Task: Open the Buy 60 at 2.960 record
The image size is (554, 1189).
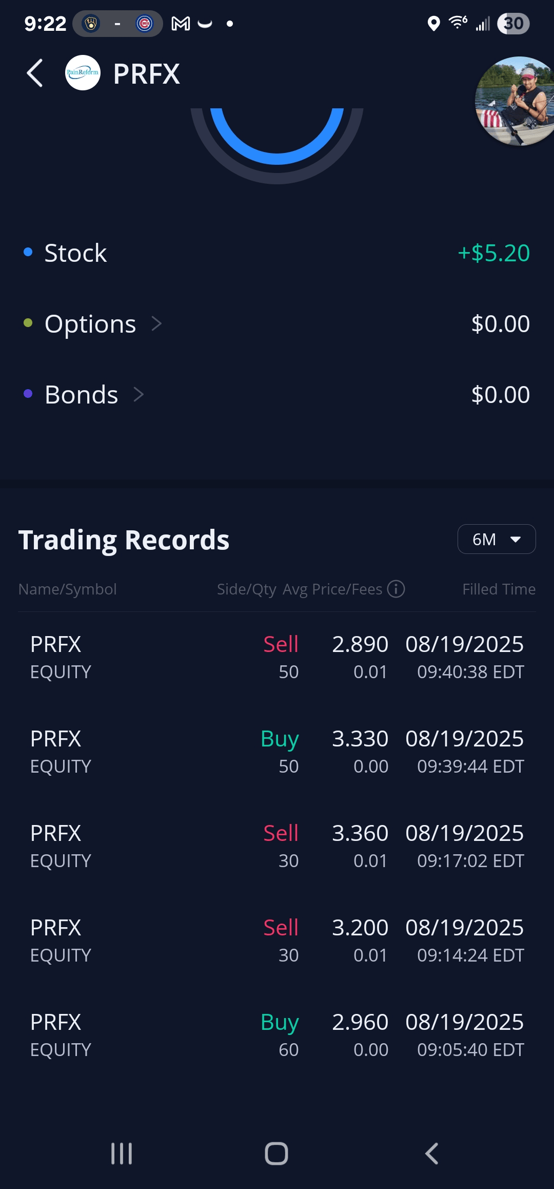Action: 277,1035
